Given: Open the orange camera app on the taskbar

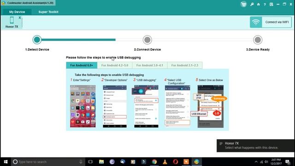Looking at the screenshot, I should point(186,162).
